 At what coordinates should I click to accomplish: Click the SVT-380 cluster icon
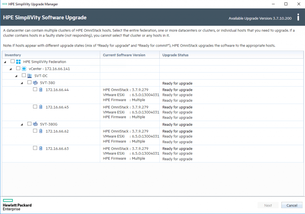(35, 83)
